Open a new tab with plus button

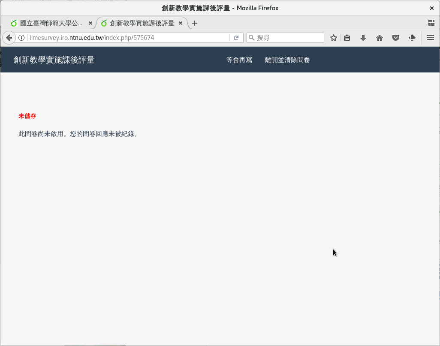(x=194, y=23)
